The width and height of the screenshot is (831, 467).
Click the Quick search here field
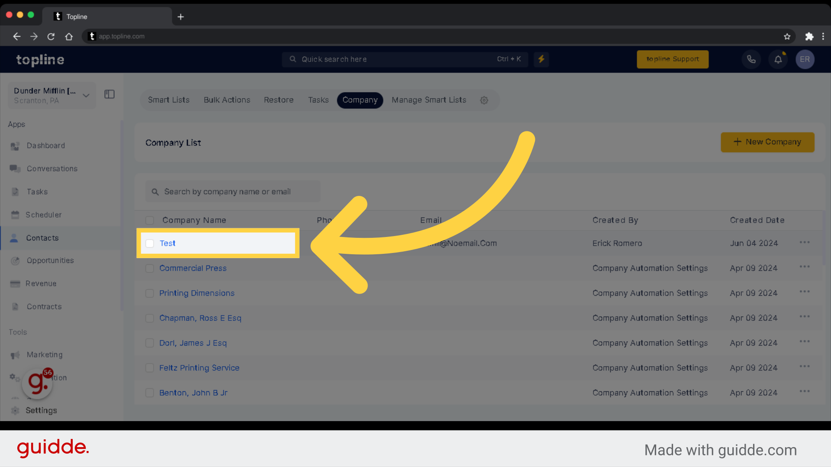pos(405,59)
